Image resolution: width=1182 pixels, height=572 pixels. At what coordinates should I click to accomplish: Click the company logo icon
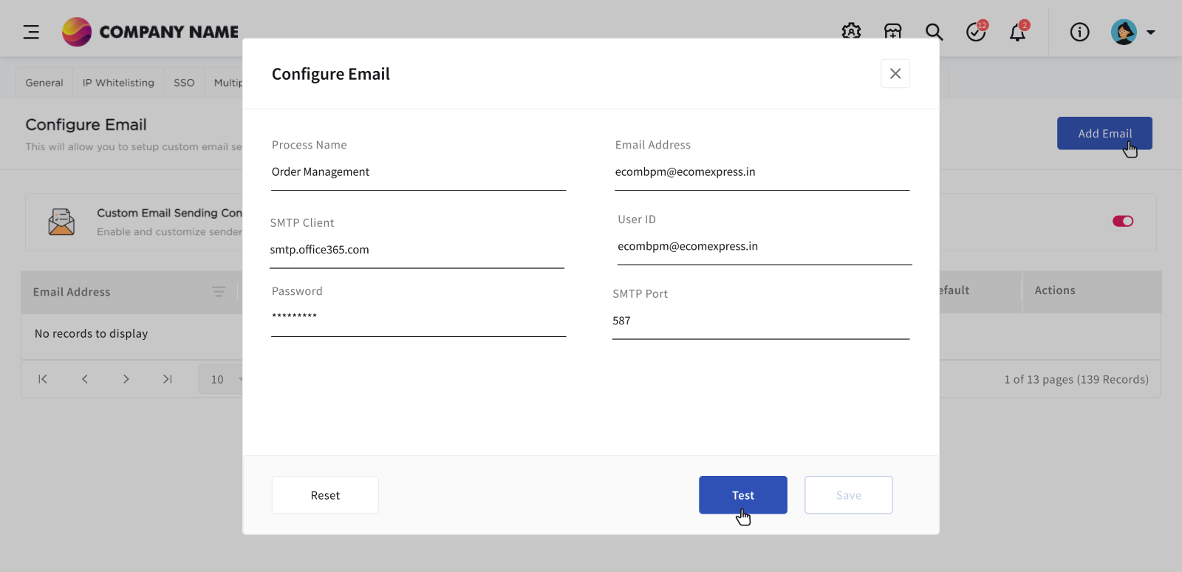coord(77,32)
